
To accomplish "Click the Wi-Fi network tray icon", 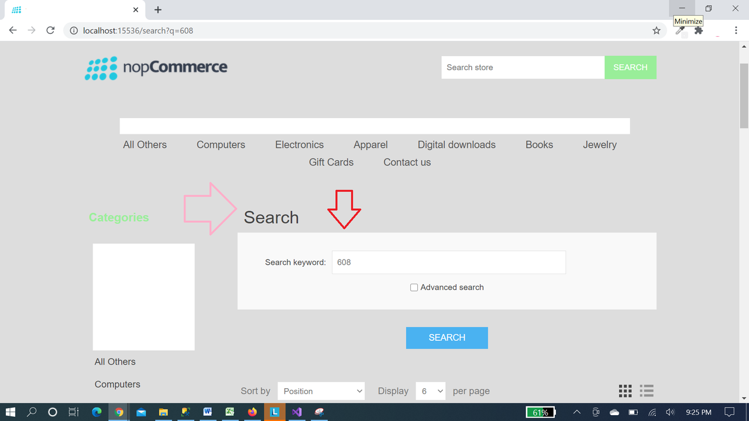I will tap(652, 412).
